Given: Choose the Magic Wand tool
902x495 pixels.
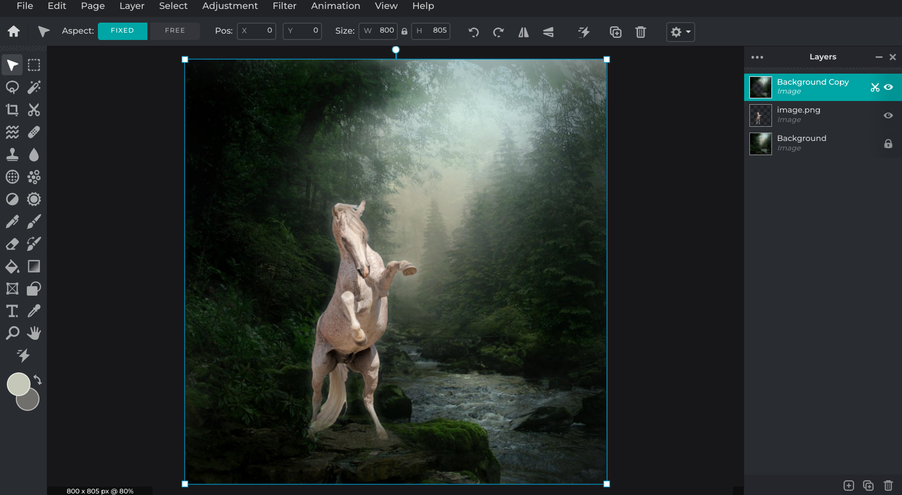Looking at the screenshot, I should click(x=34, y=87).
